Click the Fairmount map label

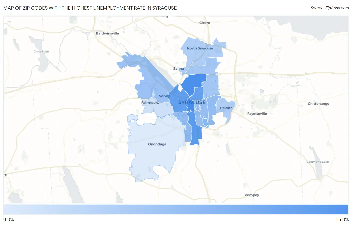pos(150,103)
